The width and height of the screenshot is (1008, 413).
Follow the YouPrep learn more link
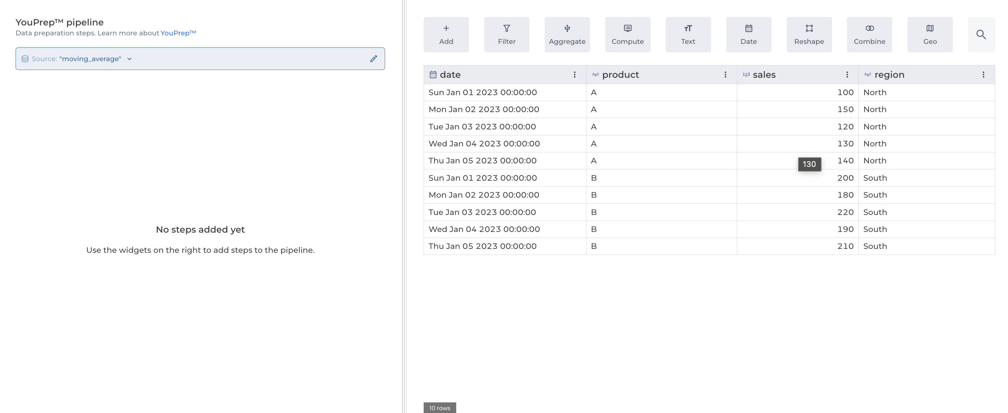178,33
